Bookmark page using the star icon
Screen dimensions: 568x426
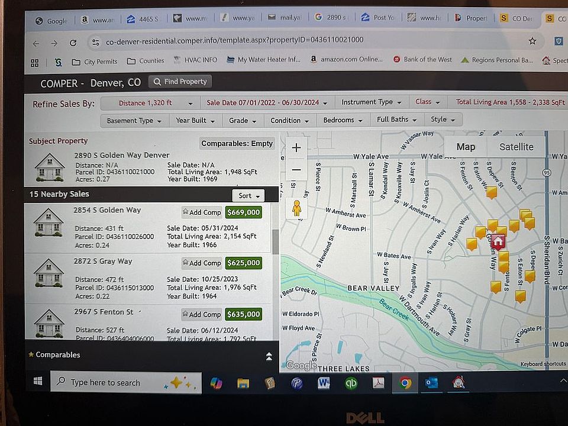pos(532,41)
